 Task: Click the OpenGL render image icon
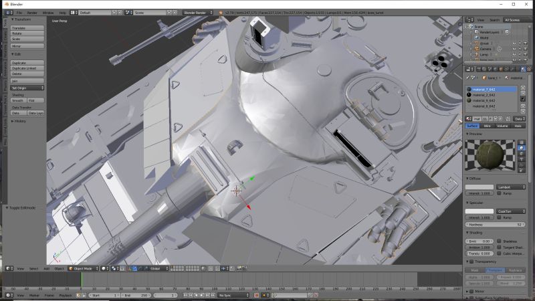pyautogui.click(x=239, y=269)
